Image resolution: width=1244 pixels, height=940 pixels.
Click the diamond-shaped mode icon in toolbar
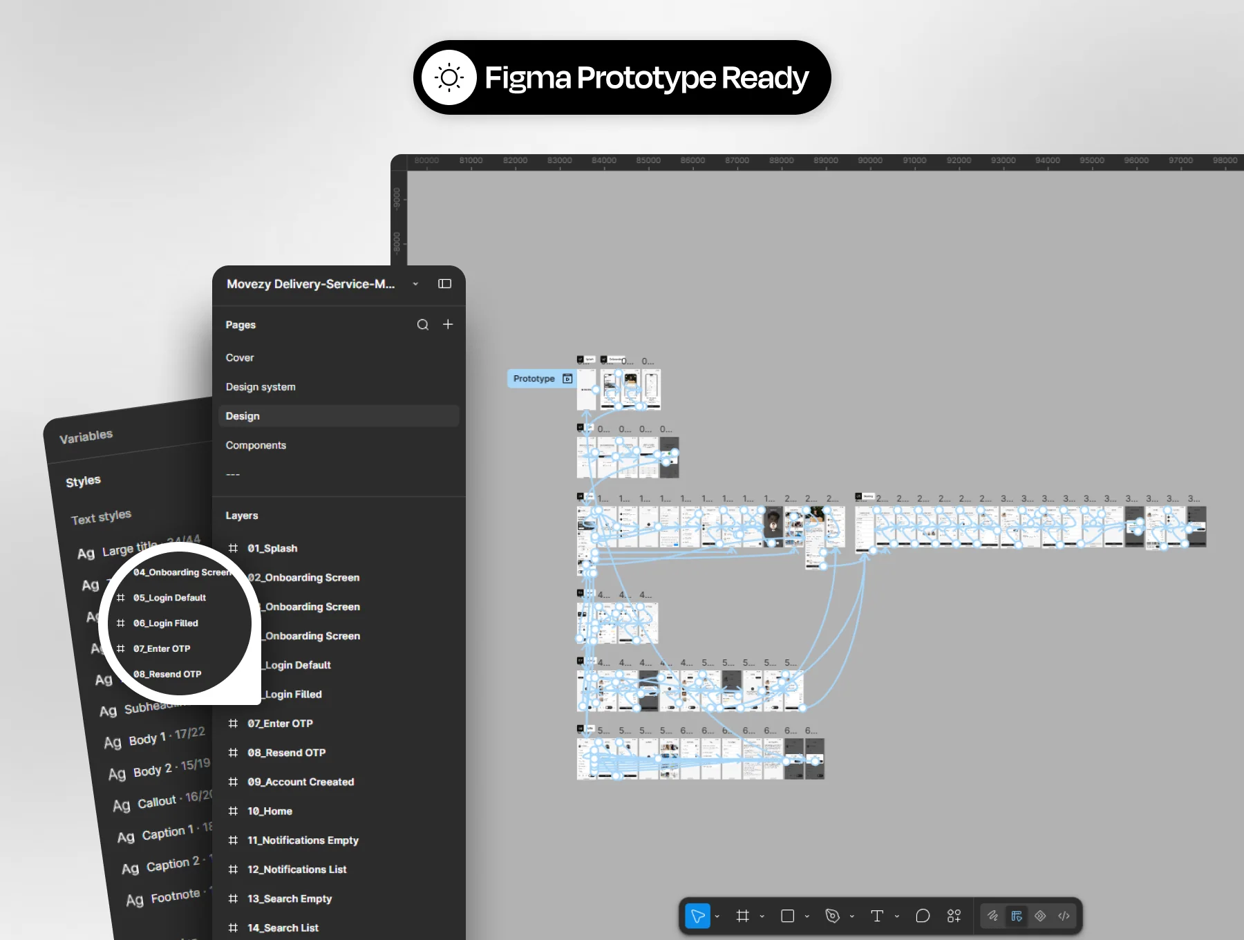1040,916
